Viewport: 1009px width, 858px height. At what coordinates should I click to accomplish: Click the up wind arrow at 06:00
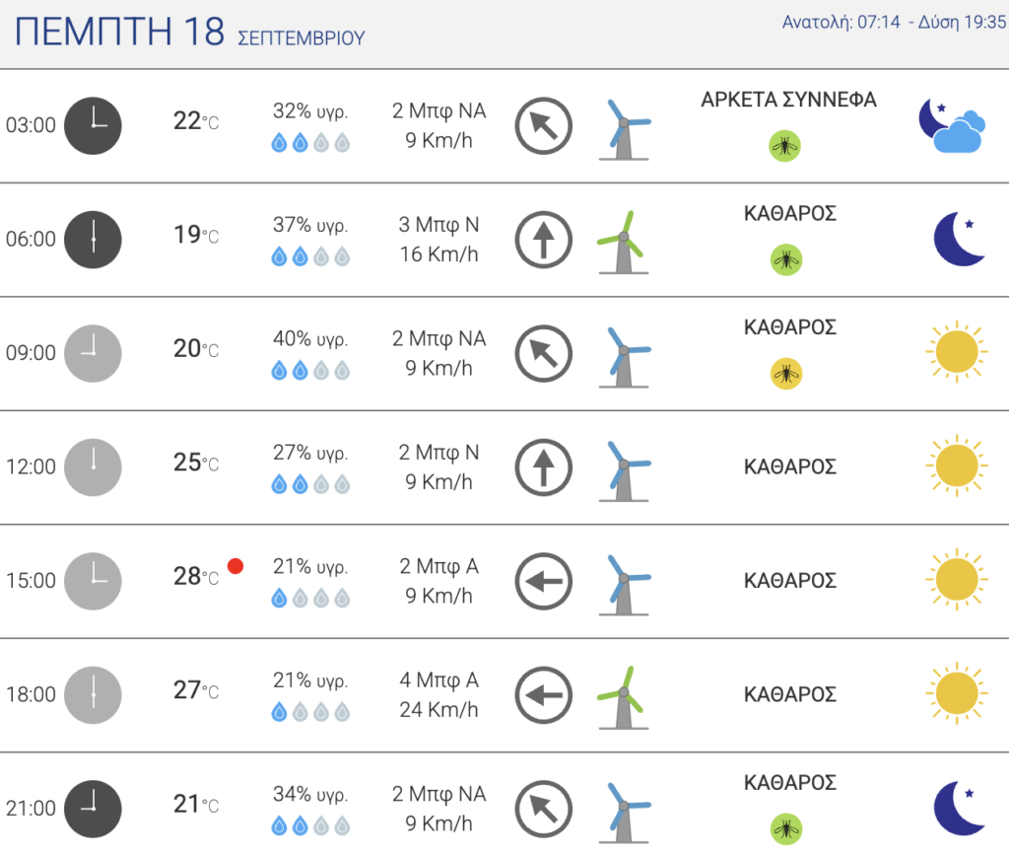pos(544,240)
